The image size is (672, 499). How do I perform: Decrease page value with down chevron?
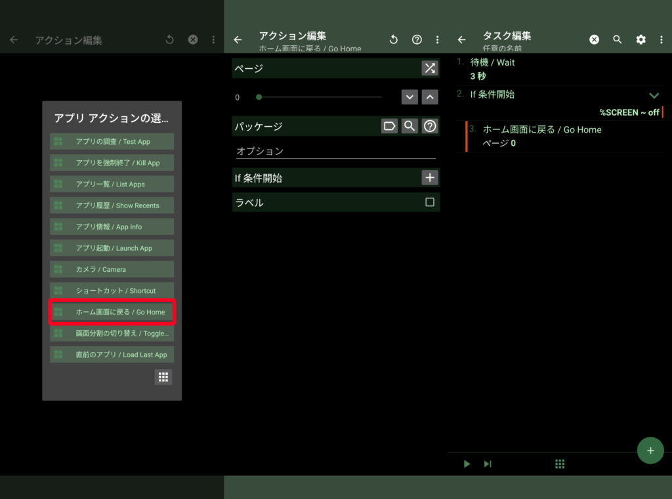[409, 97]
